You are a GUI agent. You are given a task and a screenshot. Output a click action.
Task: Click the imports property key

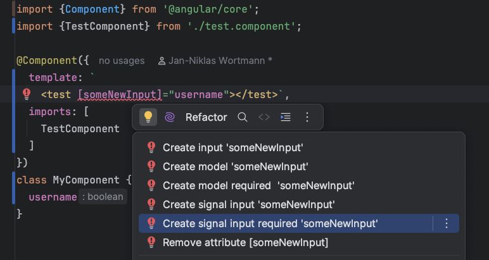pyautogui.click(x=50, y=111)
